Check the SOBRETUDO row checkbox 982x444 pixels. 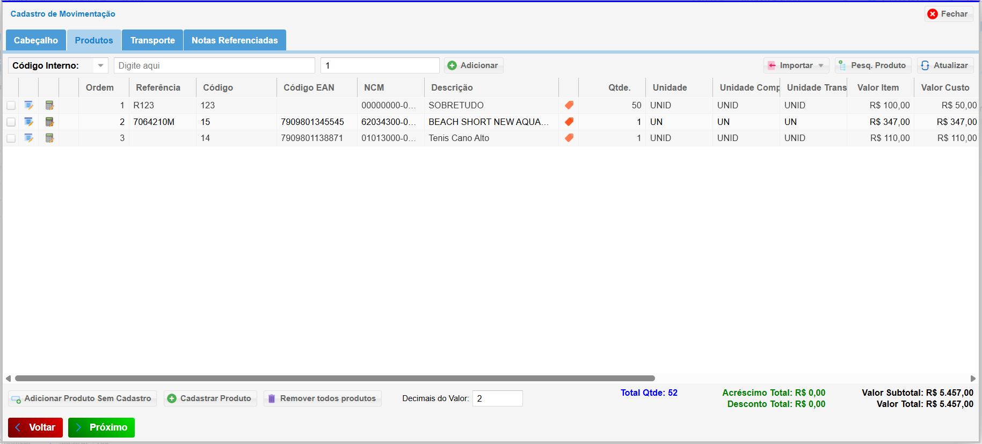11,106
